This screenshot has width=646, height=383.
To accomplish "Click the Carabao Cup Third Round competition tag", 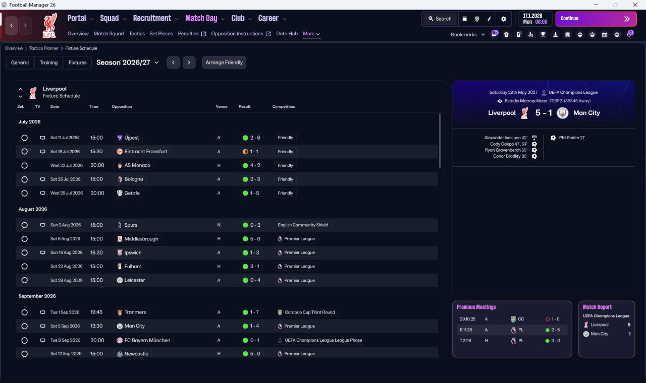I will pyautogui.click(x=306, y=312).
